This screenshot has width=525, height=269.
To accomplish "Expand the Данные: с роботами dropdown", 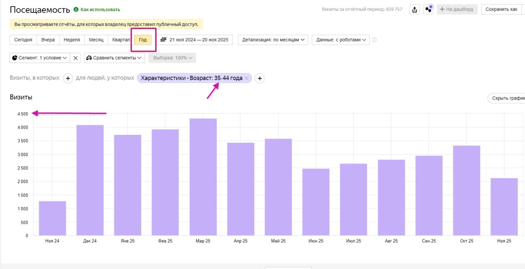I will (341, 40).
